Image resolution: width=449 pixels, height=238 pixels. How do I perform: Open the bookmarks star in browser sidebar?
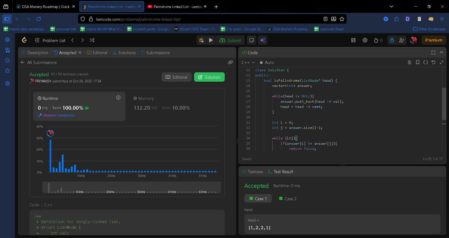click(7, 71)
